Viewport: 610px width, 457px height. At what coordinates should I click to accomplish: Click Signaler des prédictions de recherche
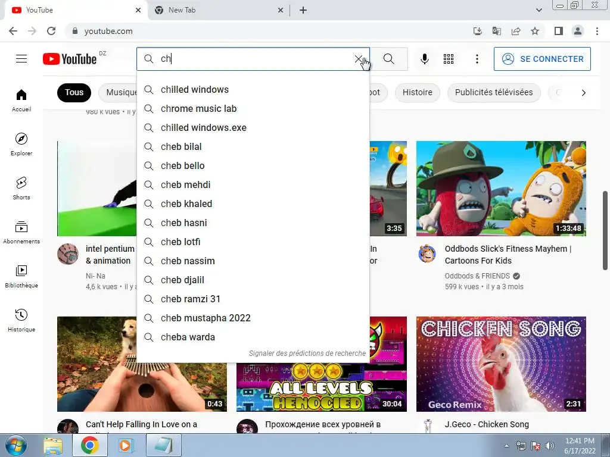(x=307, y=353)
